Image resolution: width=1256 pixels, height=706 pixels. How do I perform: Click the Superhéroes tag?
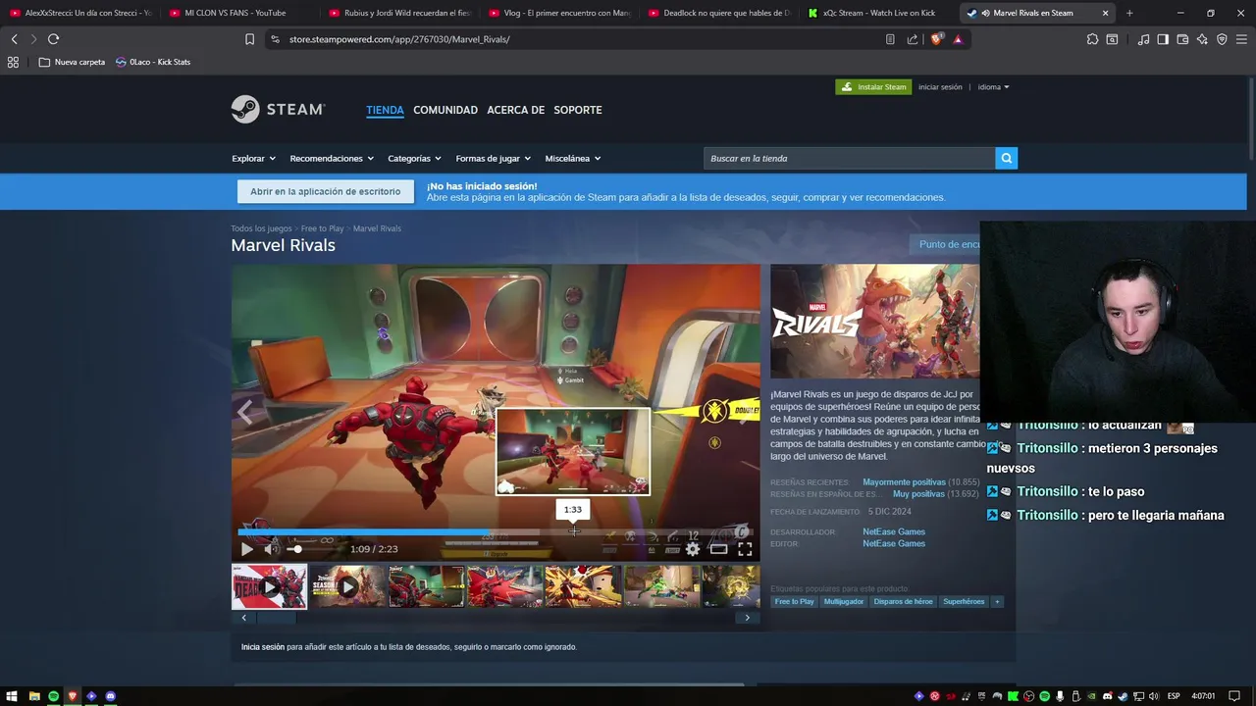(964, 601)
